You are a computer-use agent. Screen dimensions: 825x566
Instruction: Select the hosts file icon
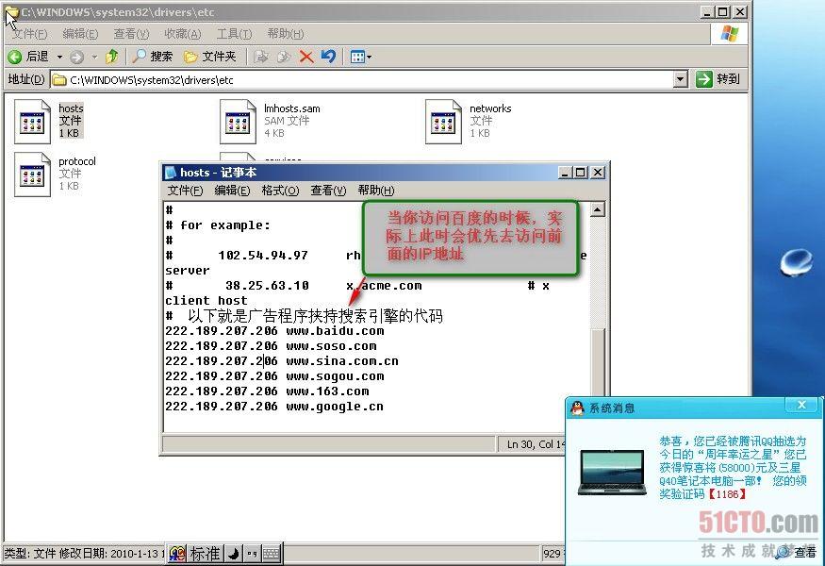pos(32,122)
